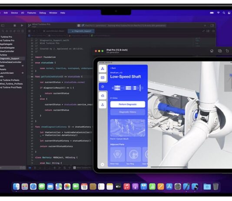Open Numbers from the Dock

coord(152,187)
